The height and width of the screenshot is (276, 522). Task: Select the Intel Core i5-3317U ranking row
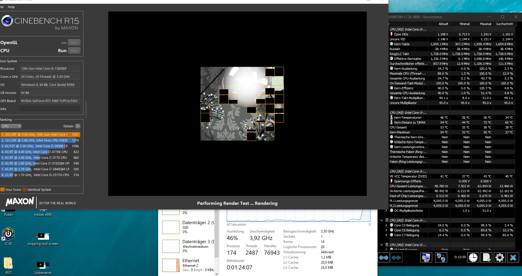(x=40, y=175)
